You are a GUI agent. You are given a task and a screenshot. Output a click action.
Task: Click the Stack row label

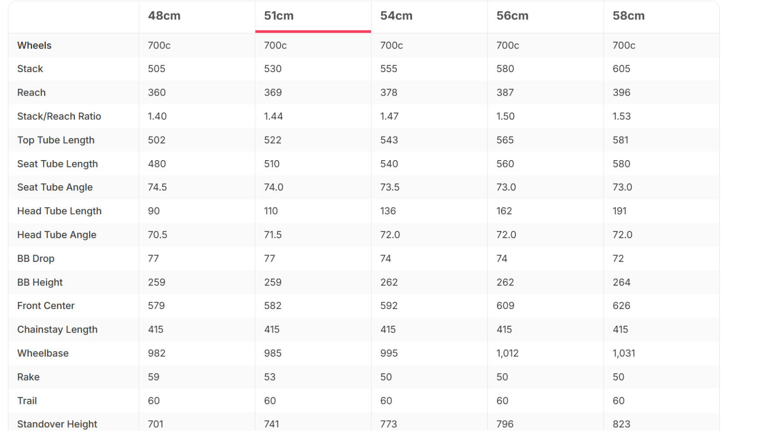[x=30, y=69]
